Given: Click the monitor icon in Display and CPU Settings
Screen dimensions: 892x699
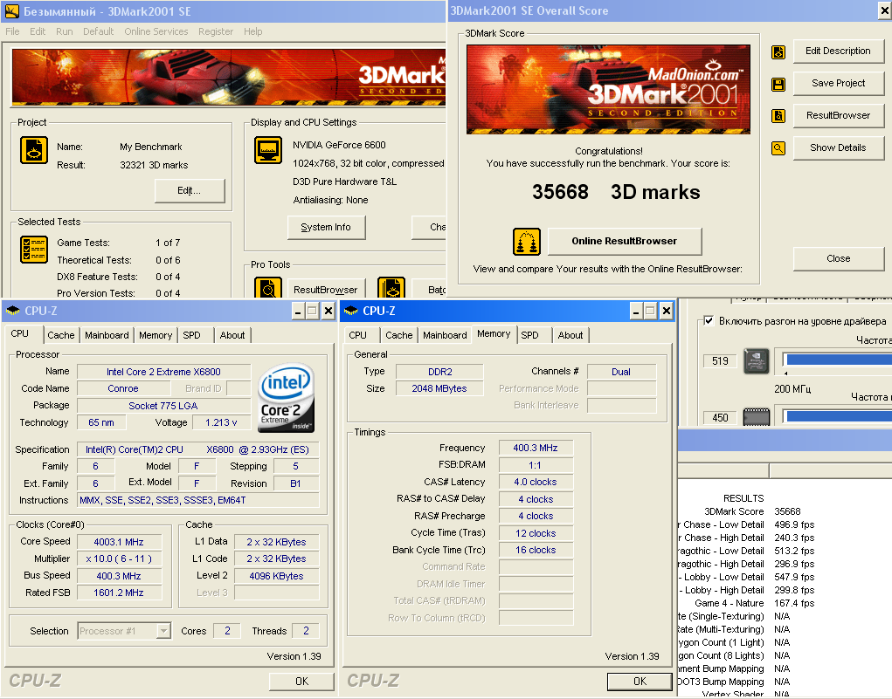Looking at the screenshot, I should pos(268,150).
